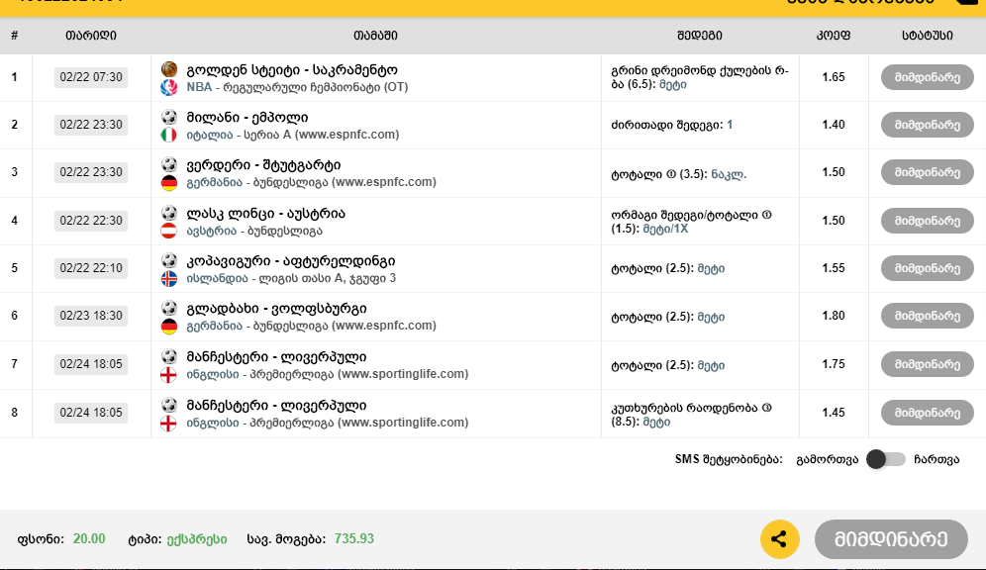Click the მიმდინარე status button in row 2
This screenshot has height=570, width=986.
tap(927, 125)
